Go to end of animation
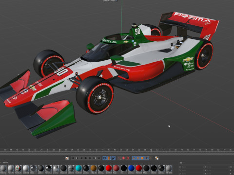 tap(98, 158)
